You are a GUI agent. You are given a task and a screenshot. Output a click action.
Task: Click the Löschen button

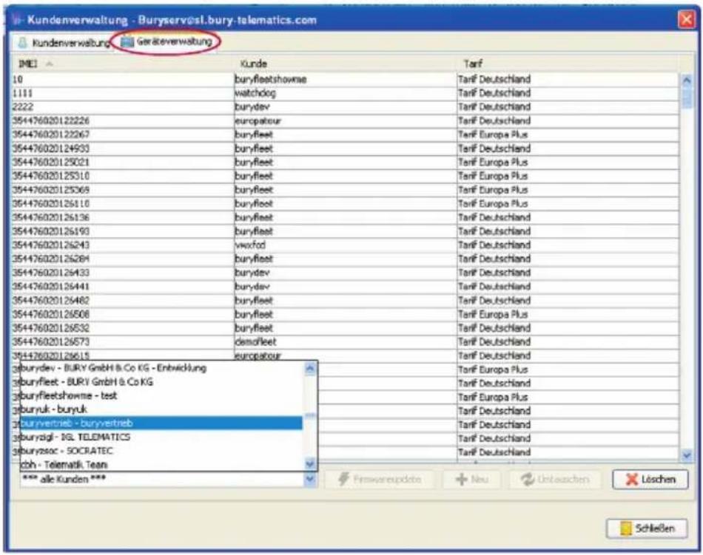(x=650, y=480)
